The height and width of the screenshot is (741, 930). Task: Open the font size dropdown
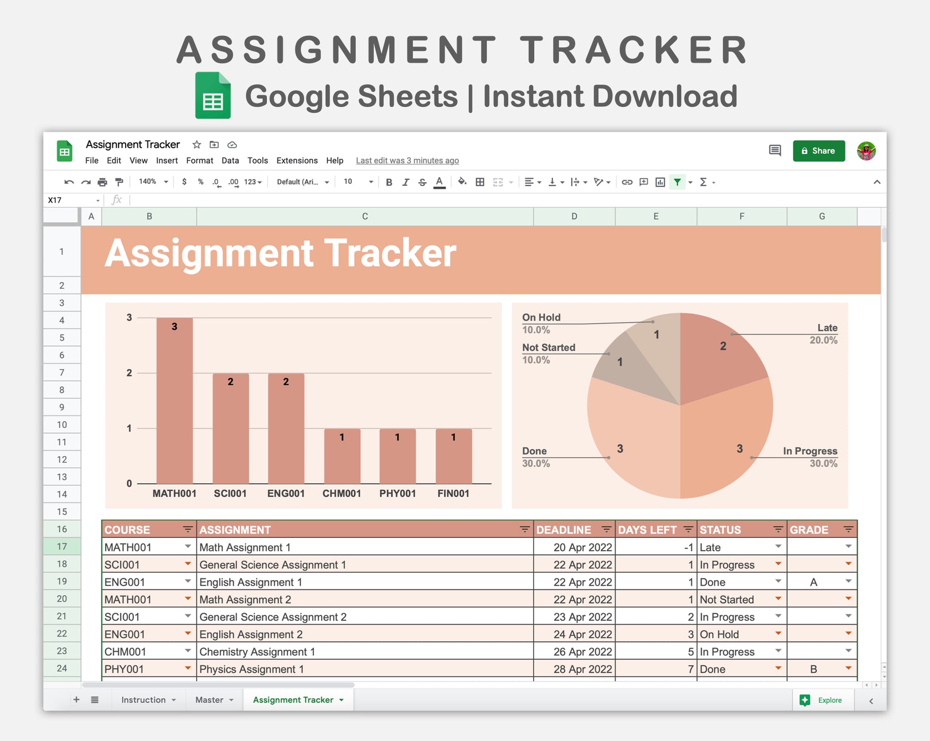click(x=370, y=182)
